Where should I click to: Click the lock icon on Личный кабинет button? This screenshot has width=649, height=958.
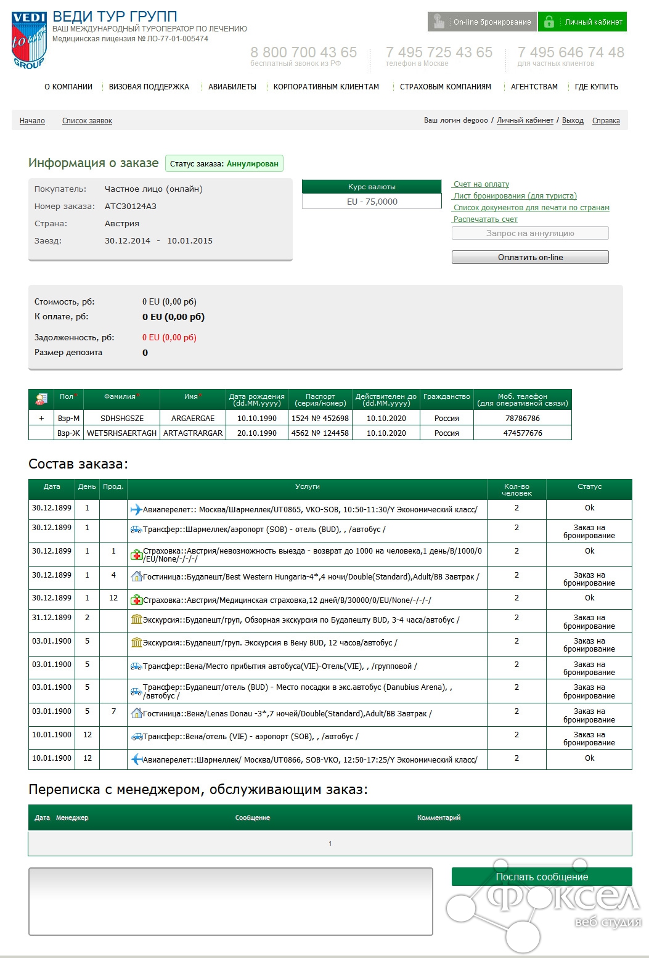pyautogui.click(x=549, y=22)
